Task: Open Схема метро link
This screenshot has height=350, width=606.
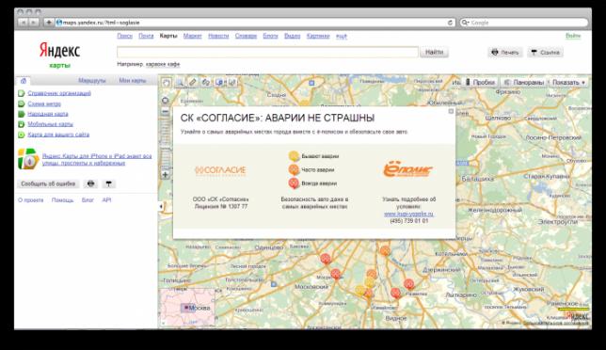Action: pyautogui.click(x=44, y=103)
